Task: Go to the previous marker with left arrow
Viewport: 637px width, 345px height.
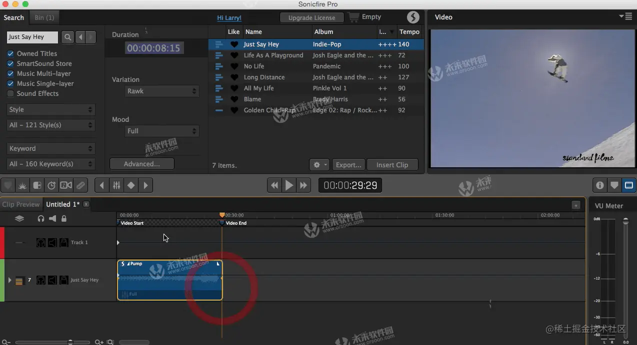Action: pyautogui.click(x=102, y=185)
